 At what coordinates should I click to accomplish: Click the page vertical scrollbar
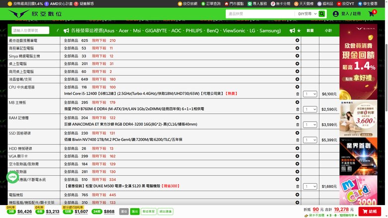click(387, 77)
